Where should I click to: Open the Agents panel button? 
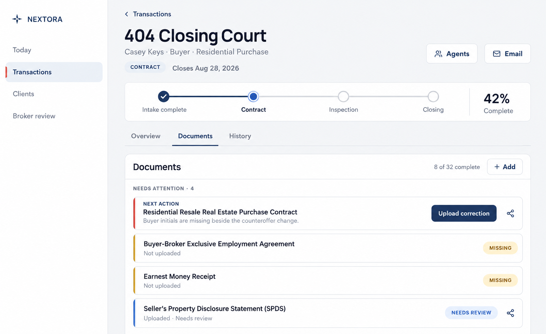point(452,53)
